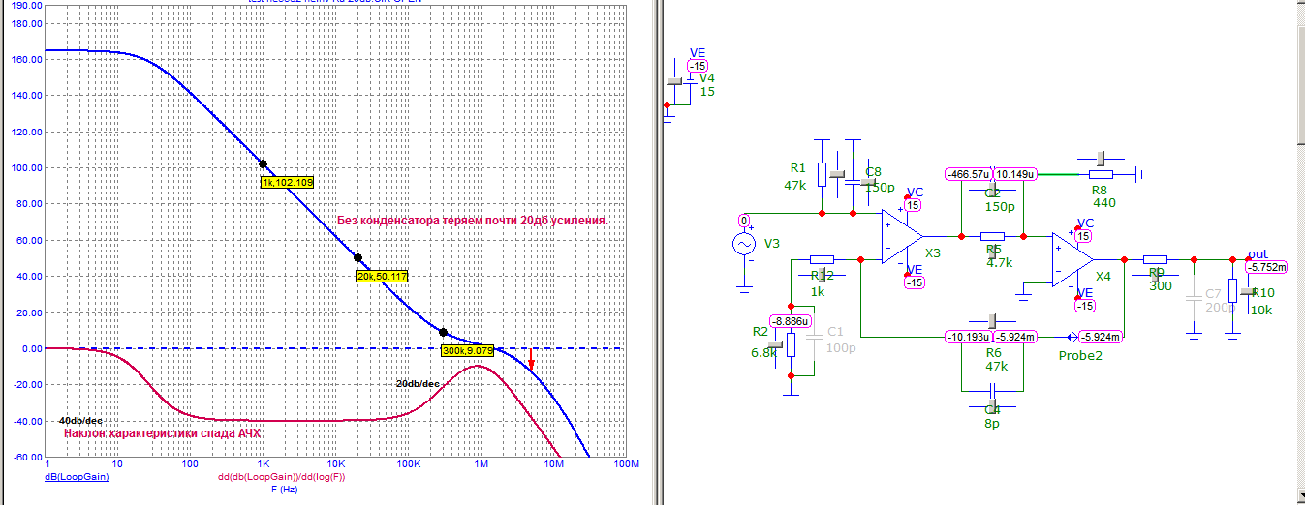Select resistor R10 10k symbol
The height and width of the screenshot is (505, 1305).
click(1232, 291)
